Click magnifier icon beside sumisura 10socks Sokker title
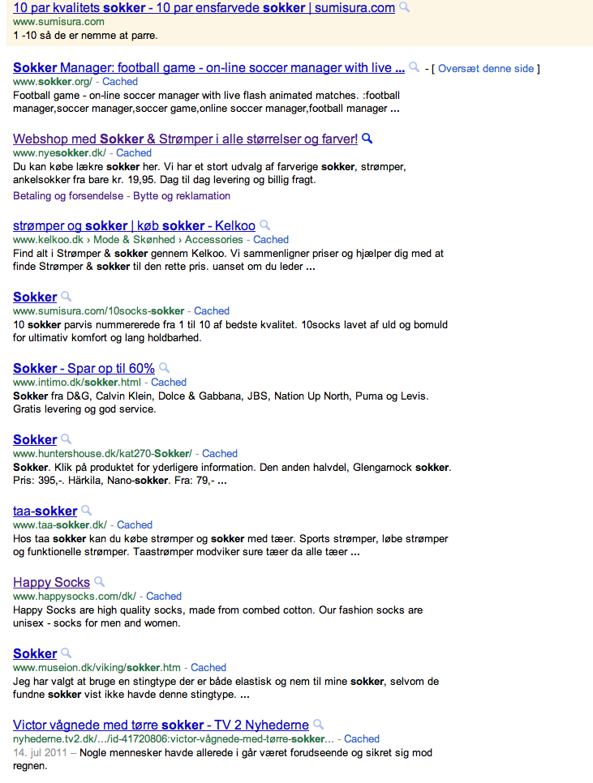593x783 pixels. [x=66, y=297]
